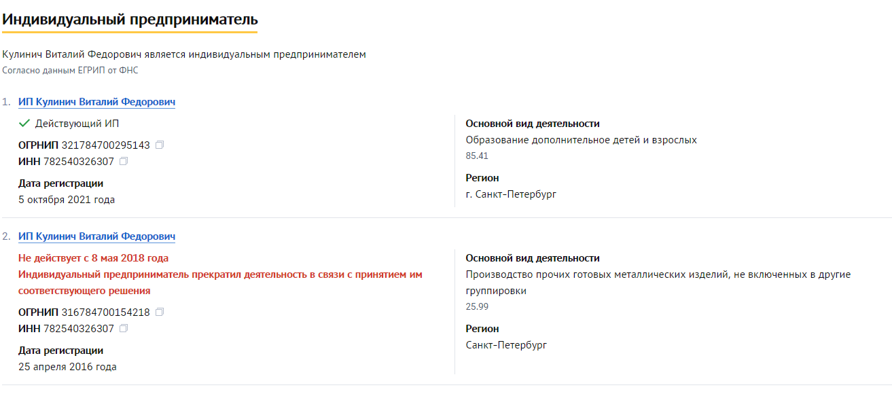Copy OGRNIP 321784700295143 with copy icon

coord(160,145)
